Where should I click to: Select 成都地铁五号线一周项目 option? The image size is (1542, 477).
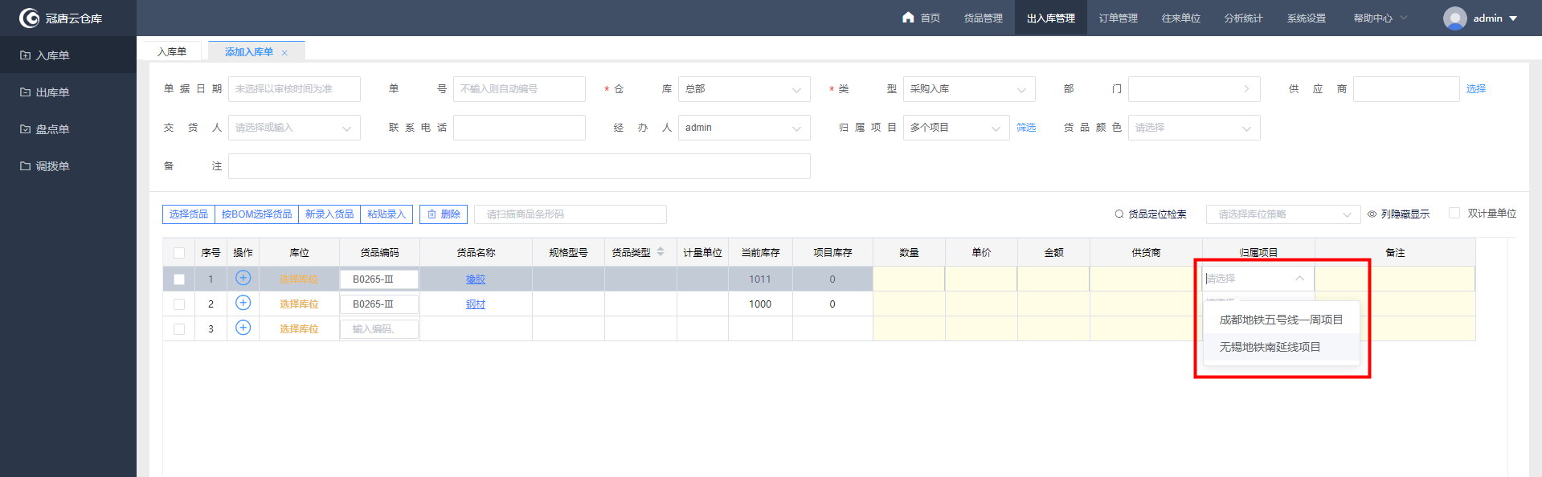[x=1281, y=320]
